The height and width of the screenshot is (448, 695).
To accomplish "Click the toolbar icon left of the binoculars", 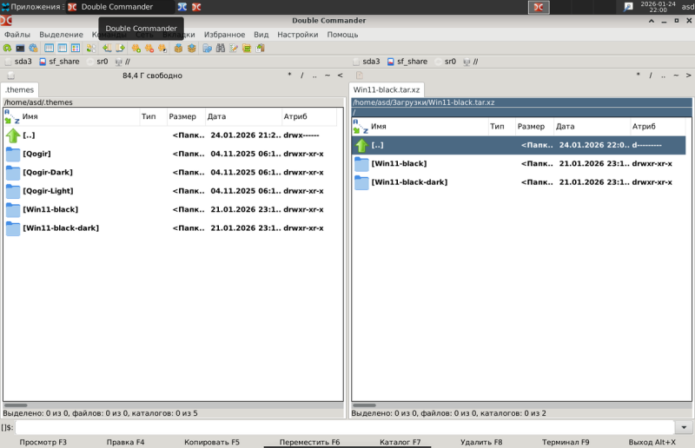I will [207, 49].
